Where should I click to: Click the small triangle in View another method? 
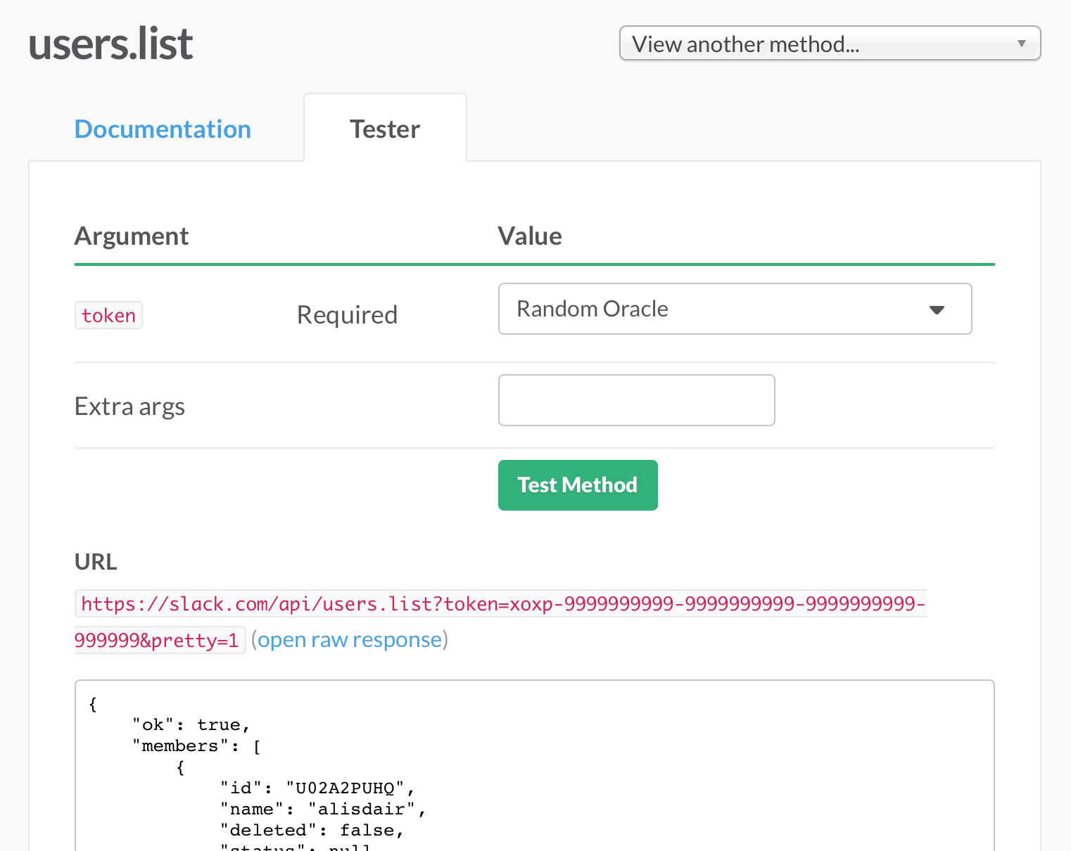pyautogui.click(x=1022, y=43)
